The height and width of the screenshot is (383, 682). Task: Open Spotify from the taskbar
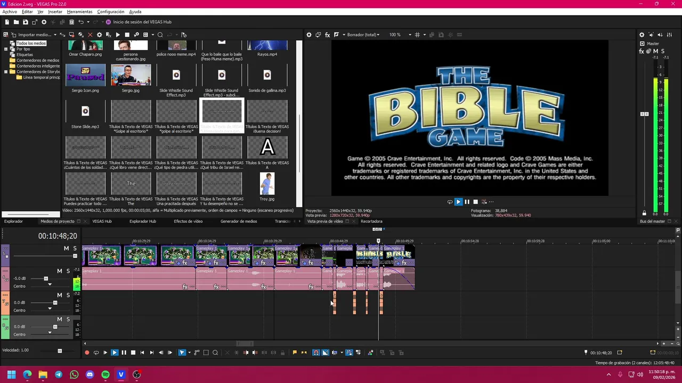tap(105, 375)
